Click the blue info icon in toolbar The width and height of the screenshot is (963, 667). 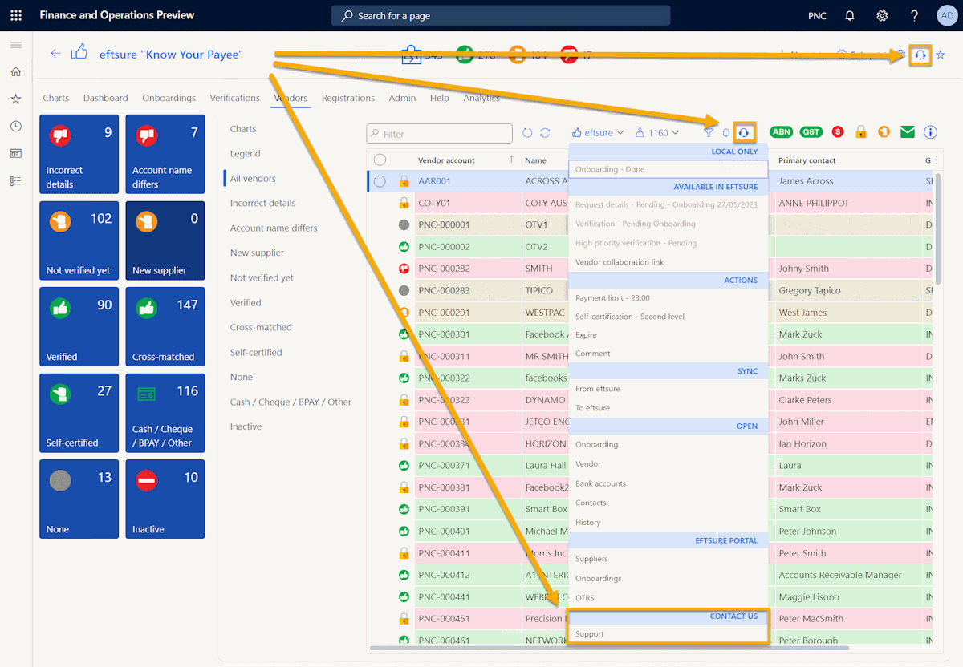point(931,132)
